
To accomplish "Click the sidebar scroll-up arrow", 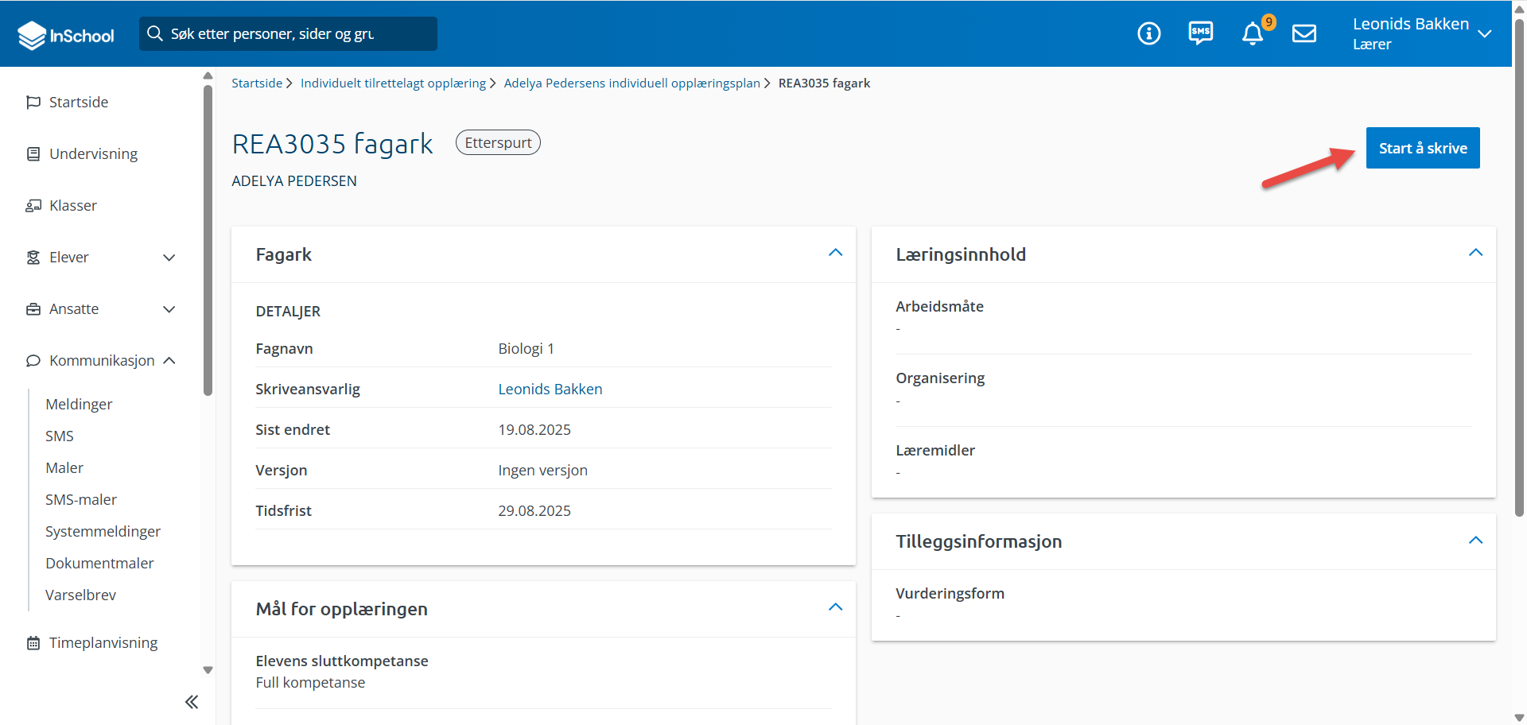I will (208, 76).
